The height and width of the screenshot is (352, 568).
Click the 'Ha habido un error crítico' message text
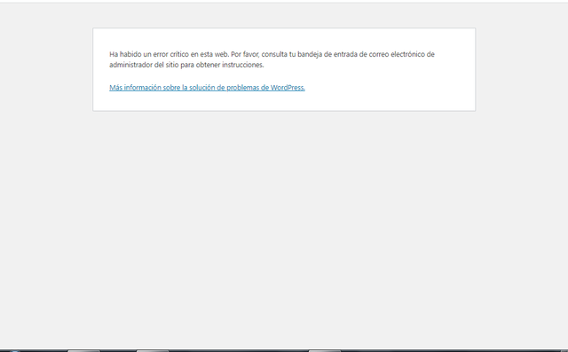(x=272, y=59)
